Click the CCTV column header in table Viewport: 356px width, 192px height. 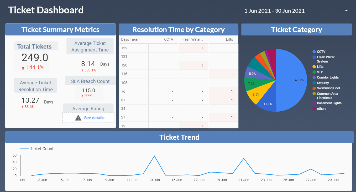tap(169, 40)
